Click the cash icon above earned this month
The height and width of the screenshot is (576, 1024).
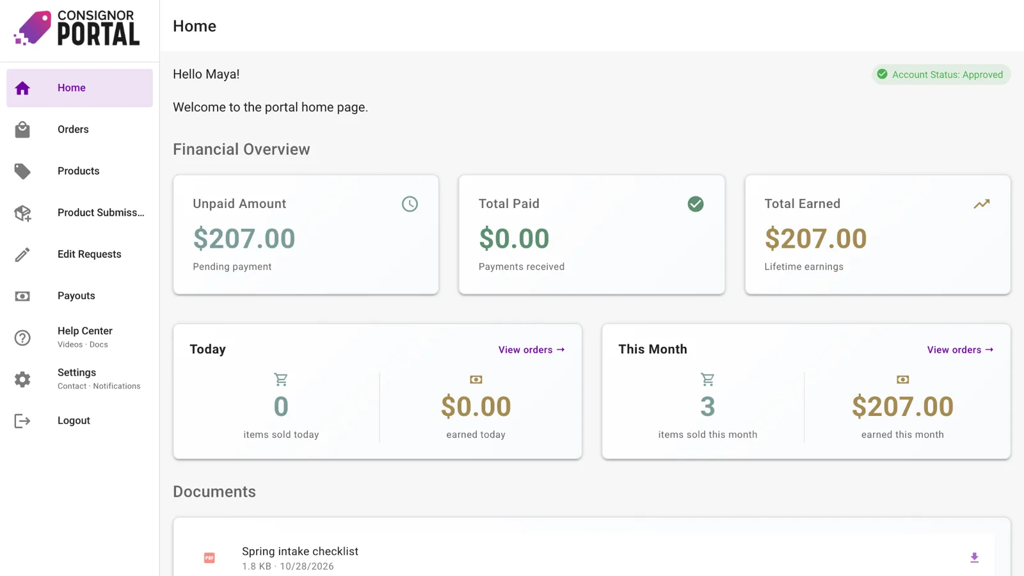click(x=902, y=380)
